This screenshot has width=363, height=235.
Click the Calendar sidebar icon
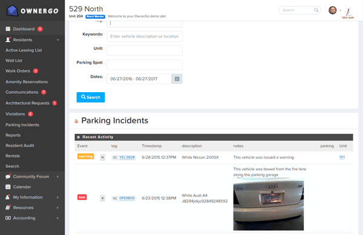click(x=8, y=187)
